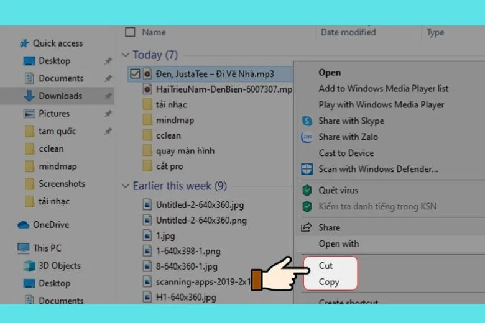
Task: Select tải nhạc folder in sidebar
Action: tap(54, 201)
